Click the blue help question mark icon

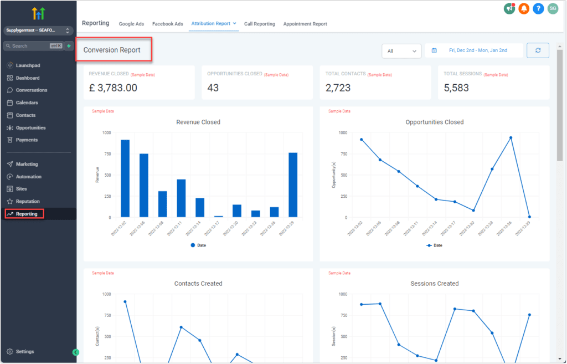[x=538, y=8]
